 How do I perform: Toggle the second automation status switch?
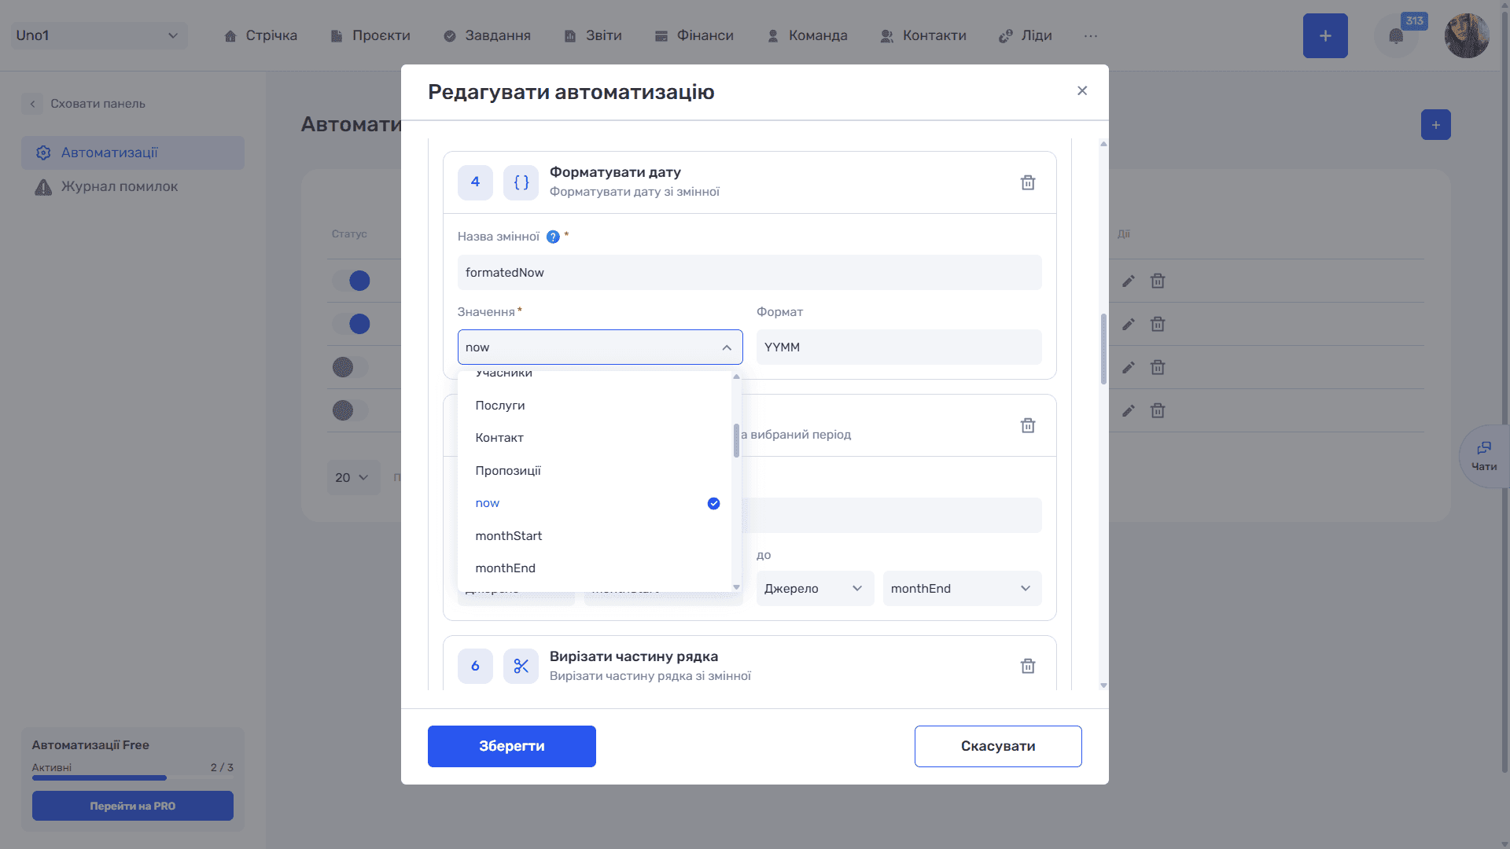coord(351,324)
